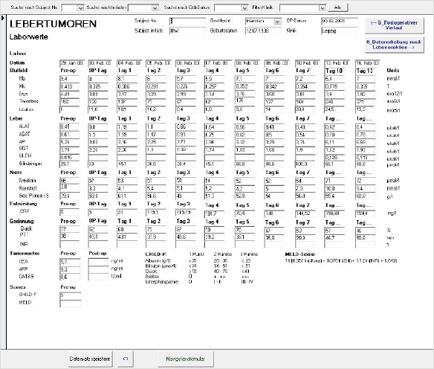Click the empty MELD score field
Screen dimensions: 434x369
pos(71,303)
